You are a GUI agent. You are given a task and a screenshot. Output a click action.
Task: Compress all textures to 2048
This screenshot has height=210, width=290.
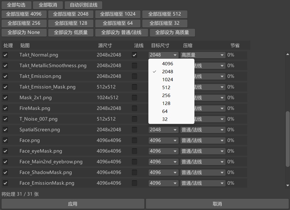[x=71, y=14]
